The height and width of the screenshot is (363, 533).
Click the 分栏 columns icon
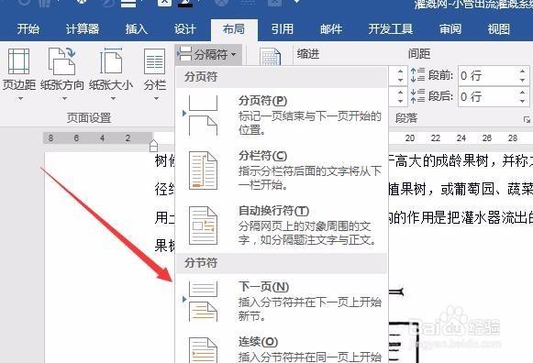pyautogui.click(x=155, y=61)
